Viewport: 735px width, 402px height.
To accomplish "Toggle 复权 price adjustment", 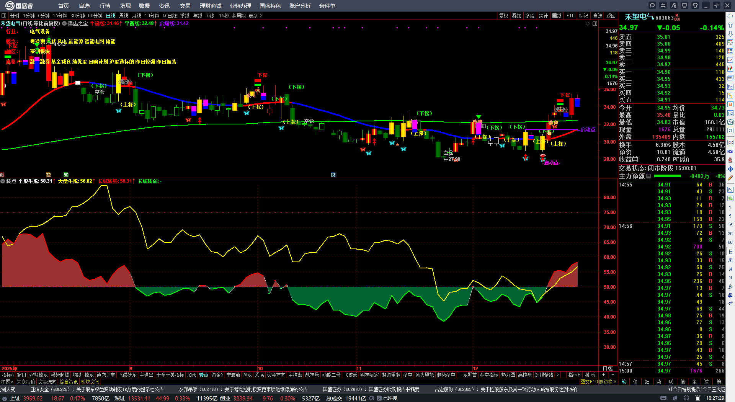I will [x=504, y=16].
